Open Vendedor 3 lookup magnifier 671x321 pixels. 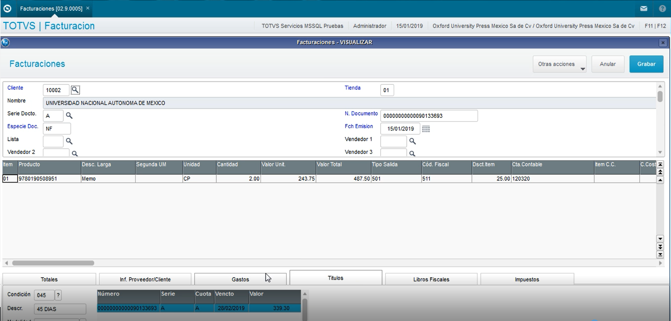tap(412, 153)
